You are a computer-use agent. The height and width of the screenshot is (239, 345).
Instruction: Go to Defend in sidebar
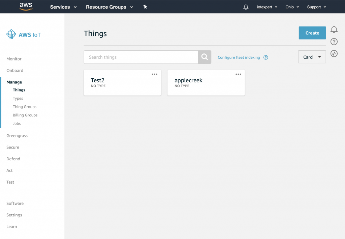pyautogui.click(x=13, y=159)
